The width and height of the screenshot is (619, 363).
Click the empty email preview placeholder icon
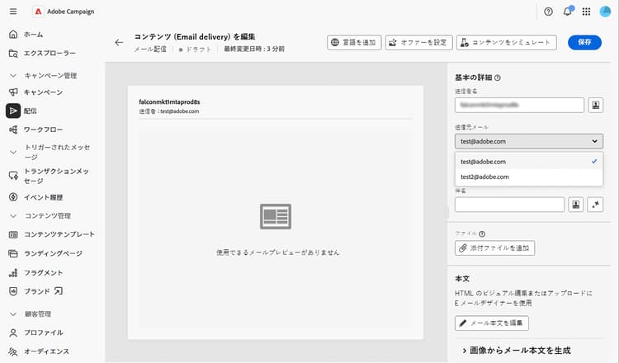click(x=276, y=216)
